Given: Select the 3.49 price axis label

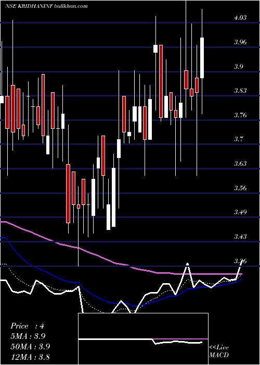Looking at the screenshot, I should point(240,212).
